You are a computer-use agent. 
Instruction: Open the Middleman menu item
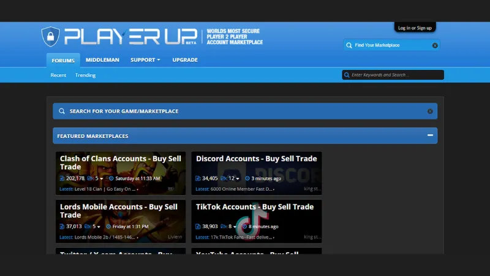point(102,59)
